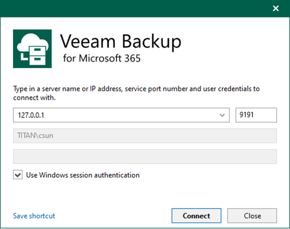Screen dimensions: 290x229
Task: Click the port number field showing 9191
Action: tap(256, 115)
